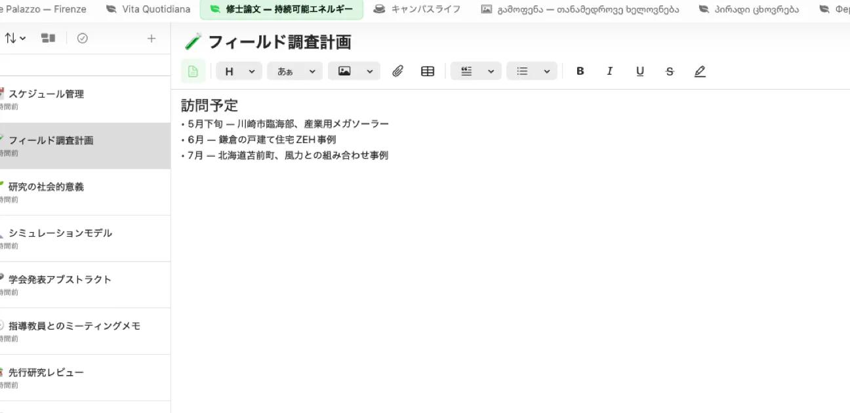The width and height of the screenshot is (850, 413).
Task: Toggle underline formatting
Action: (x=640, y=71)
